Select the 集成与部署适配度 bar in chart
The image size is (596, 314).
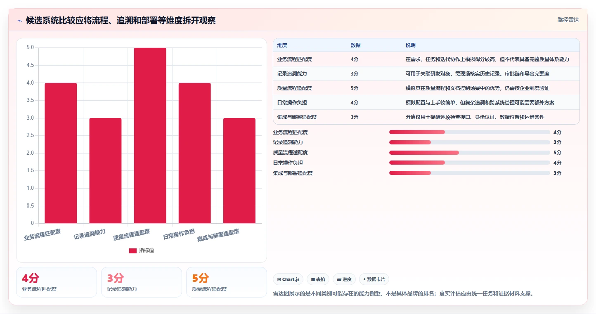pos(239,171)
